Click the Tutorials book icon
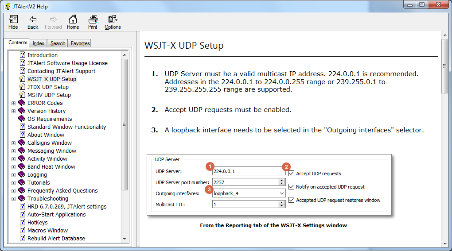 pyautogui.click(x=22, y=182)
